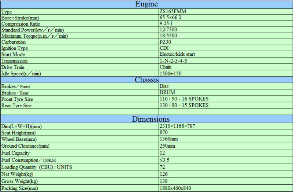Select the Rear Tyre Size label
The height and width of the screenshot is (192, 293).
tap(16, 106)
